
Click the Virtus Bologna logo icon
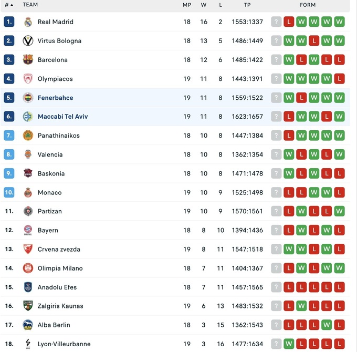point(28,41)
